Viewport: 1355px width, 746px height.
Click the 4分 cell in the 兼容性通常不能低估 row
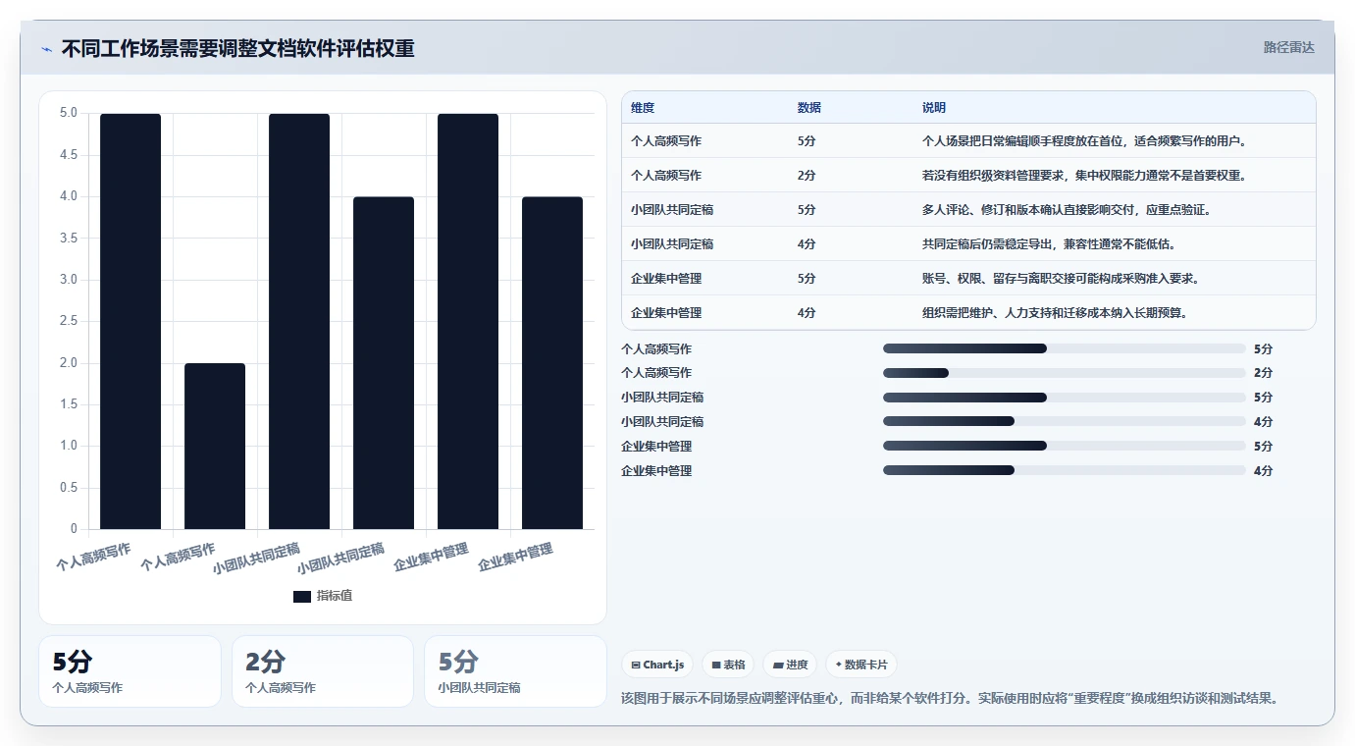pos(807,243)
